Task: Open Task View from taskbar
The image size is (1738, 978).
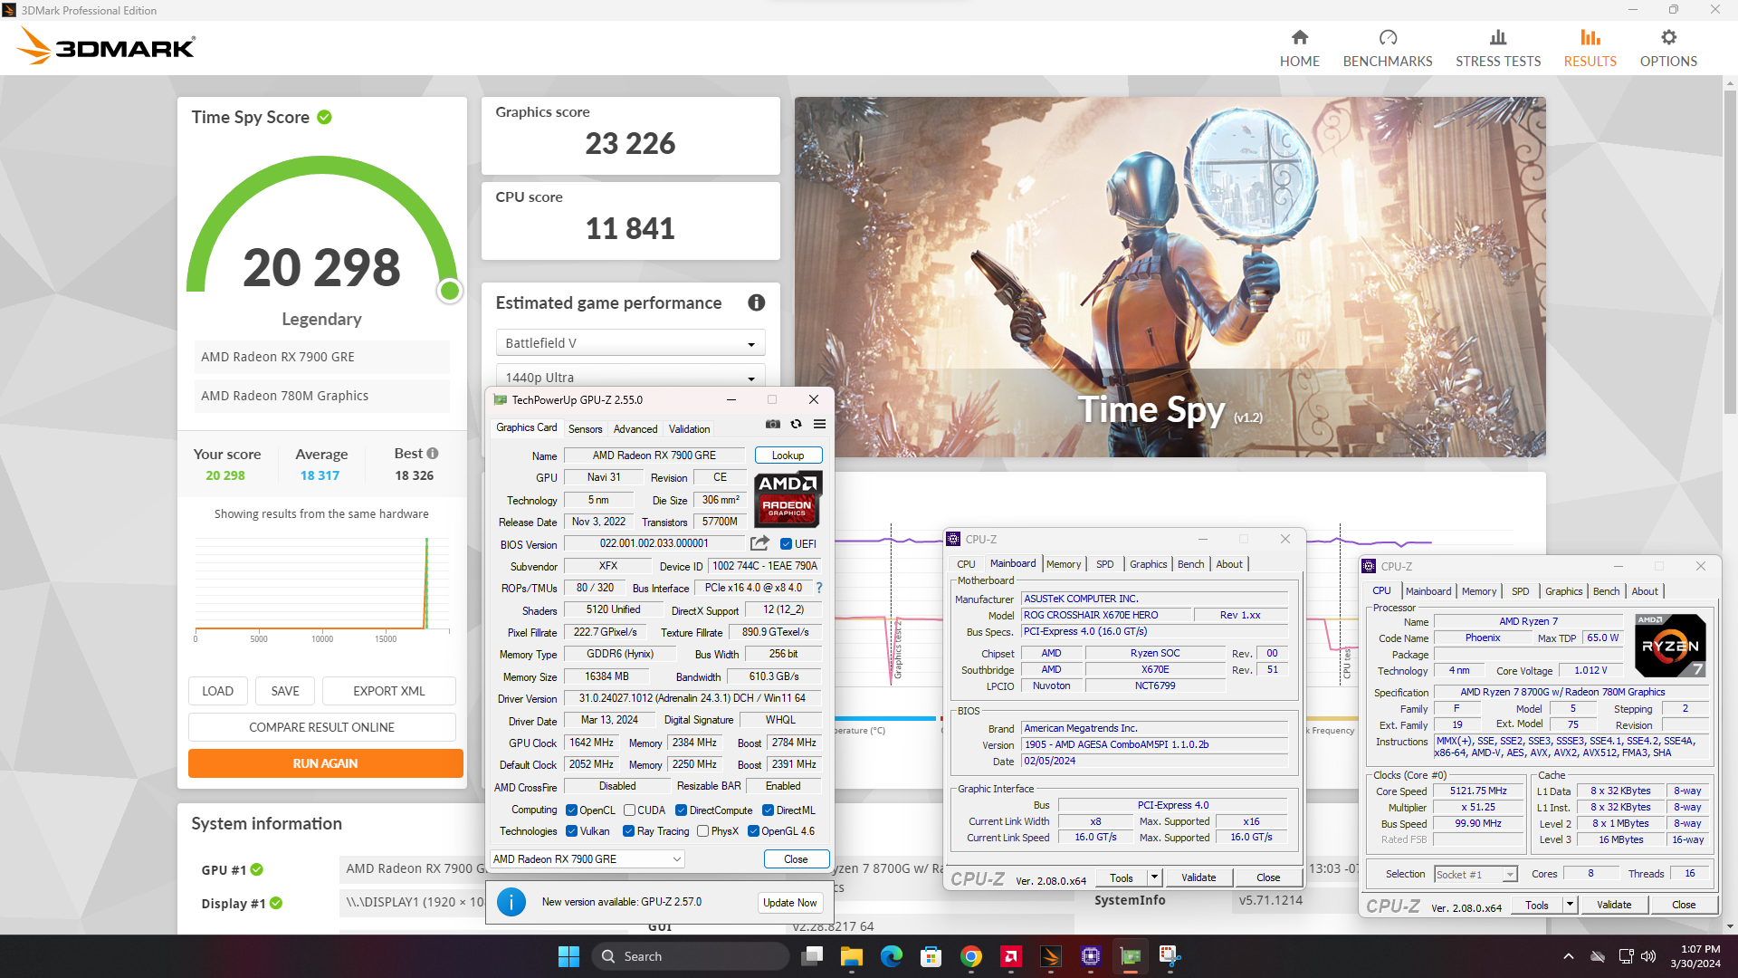Action: coord(812,956)
